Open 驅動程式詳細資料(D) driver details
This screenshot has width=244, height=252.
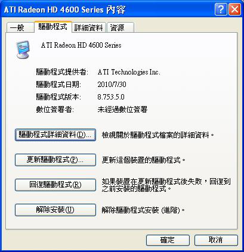click(x=55, y=135)
